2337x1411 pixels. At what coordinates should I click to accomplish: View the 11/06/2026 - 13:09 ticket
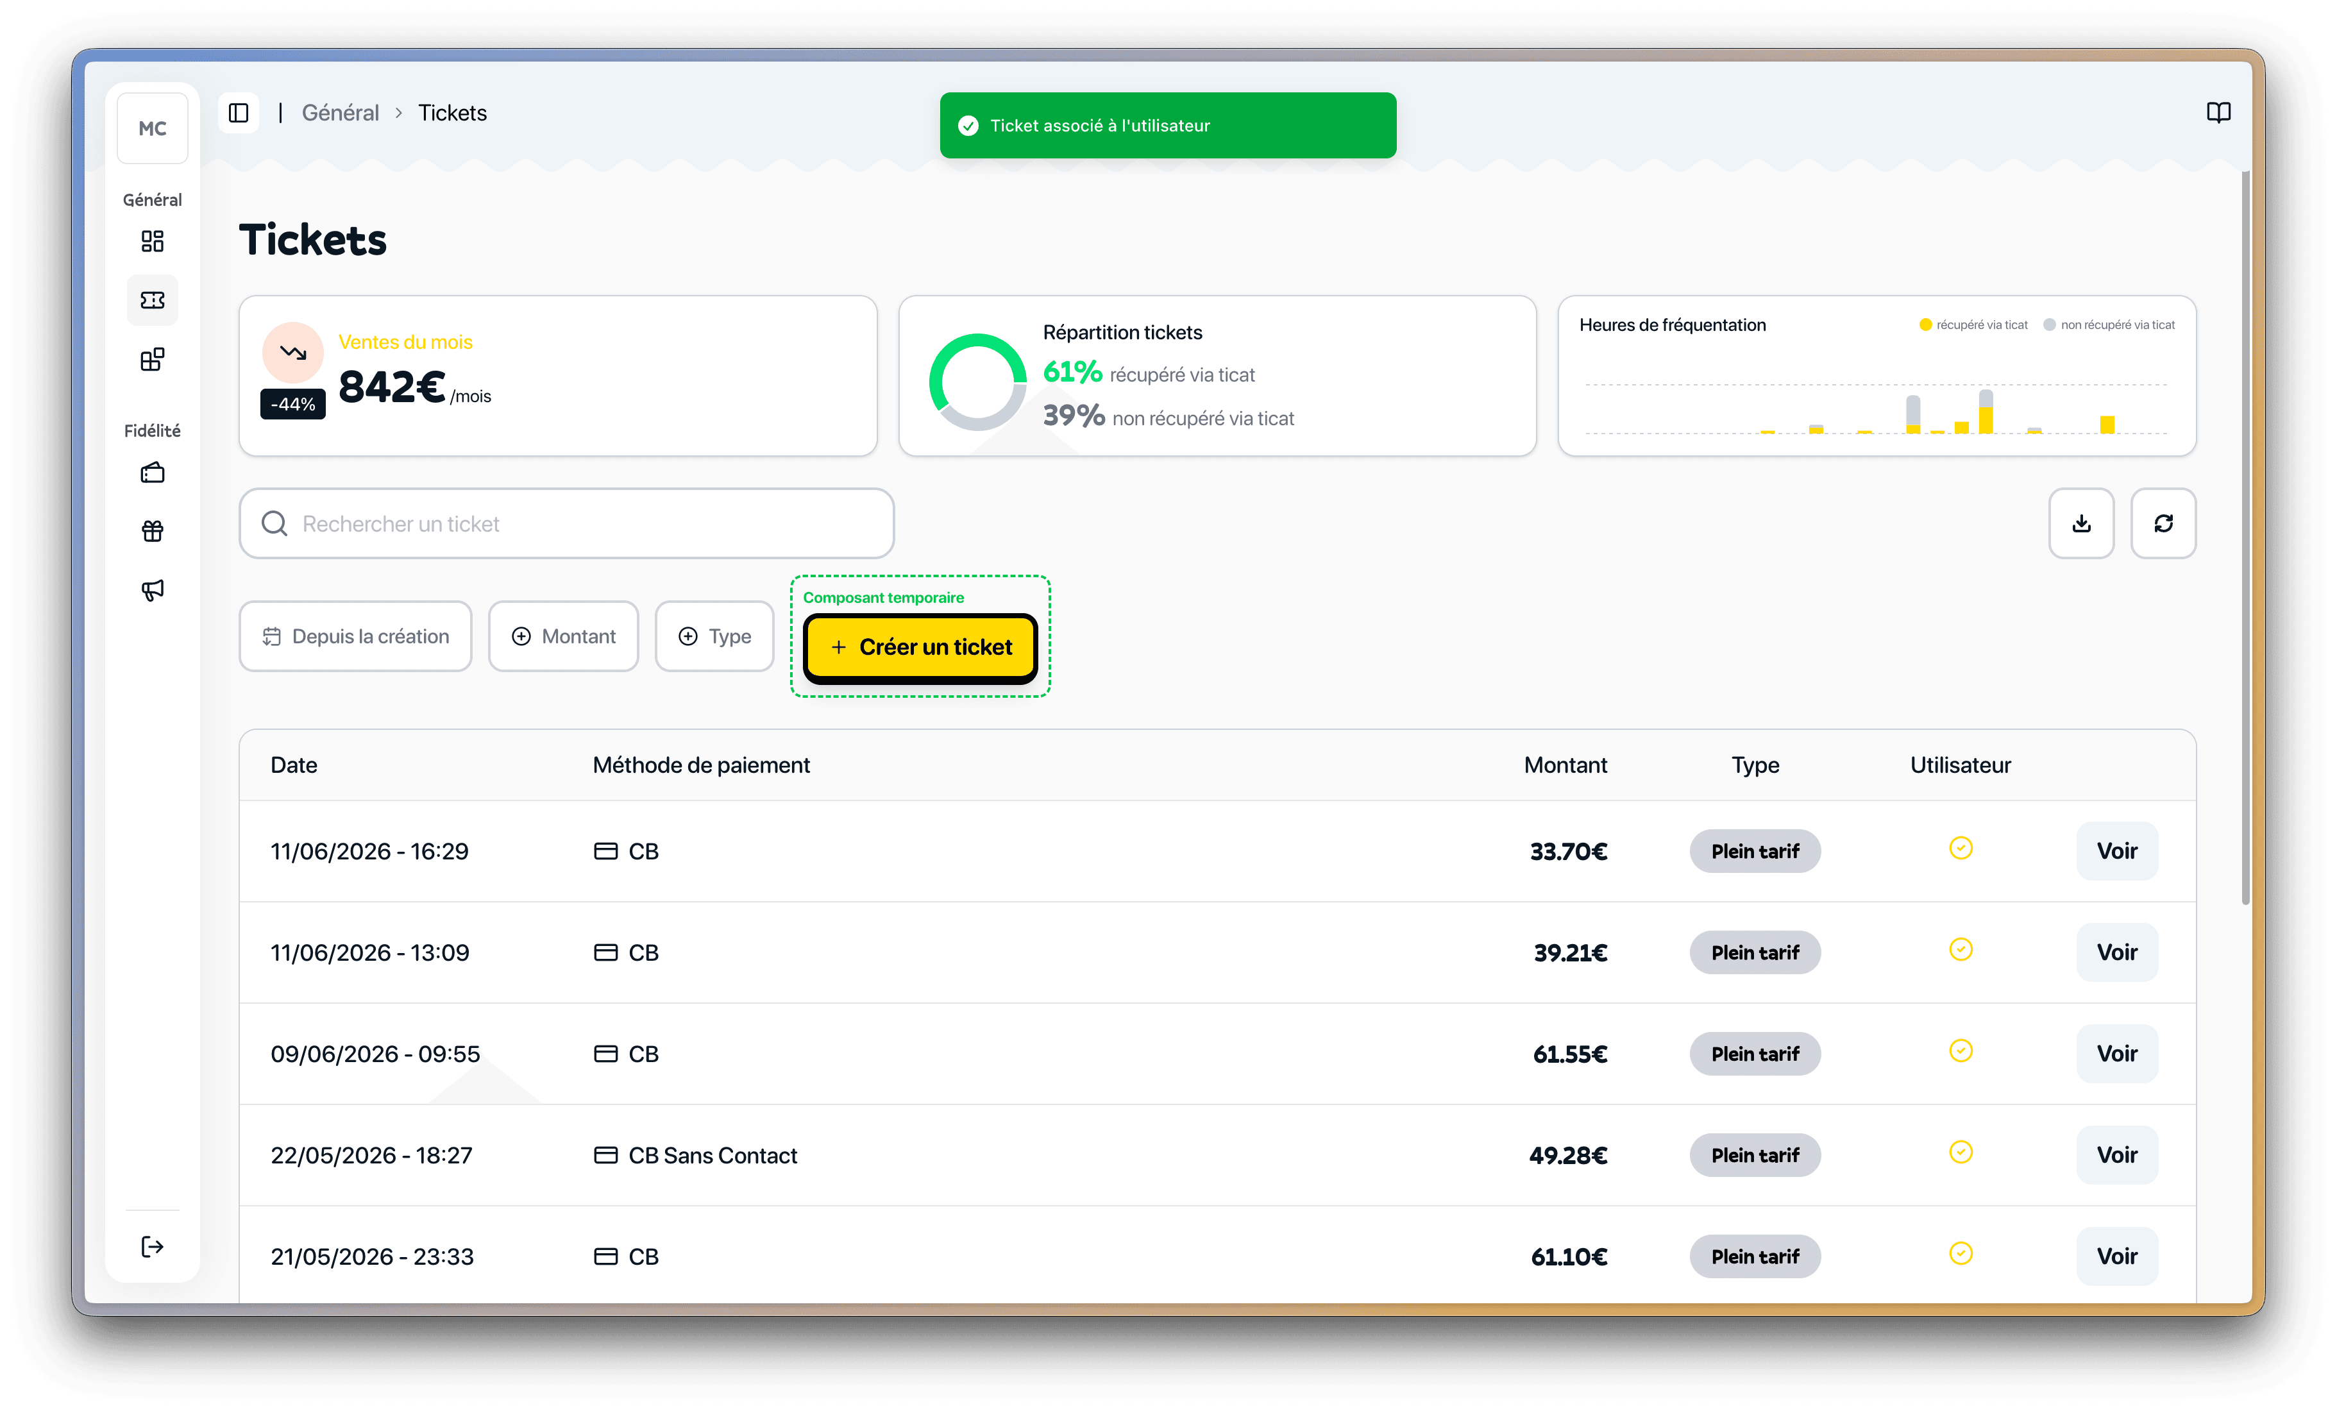(x=2117, y=952)
